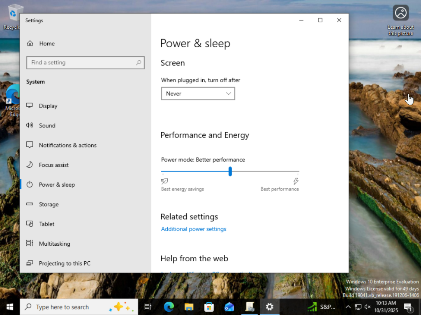The height and width of the screenshot is (315, 421).
Task: Click the magnifier icon in Find a setting
Action: 139,63
